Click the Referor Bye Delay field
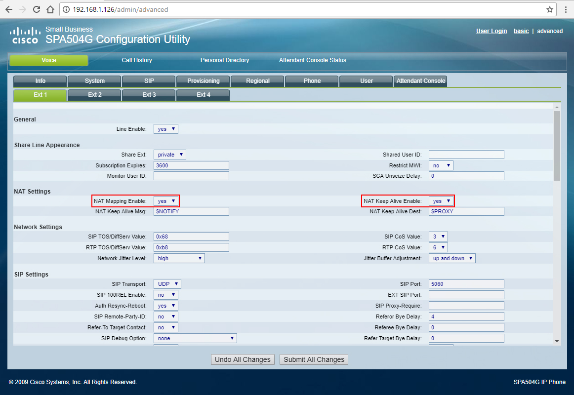574x395 pixels. [x=466, y=316]
